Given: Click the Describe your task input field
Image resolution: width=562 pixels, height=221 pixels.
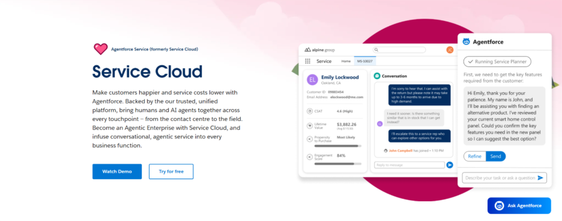Looking at the screenshot, I should point(504,178).
